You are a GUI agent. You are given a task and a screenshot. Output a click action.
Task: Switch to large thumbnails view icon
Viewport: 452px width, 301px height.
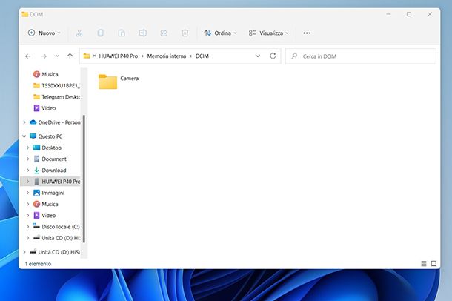point(433,263)
